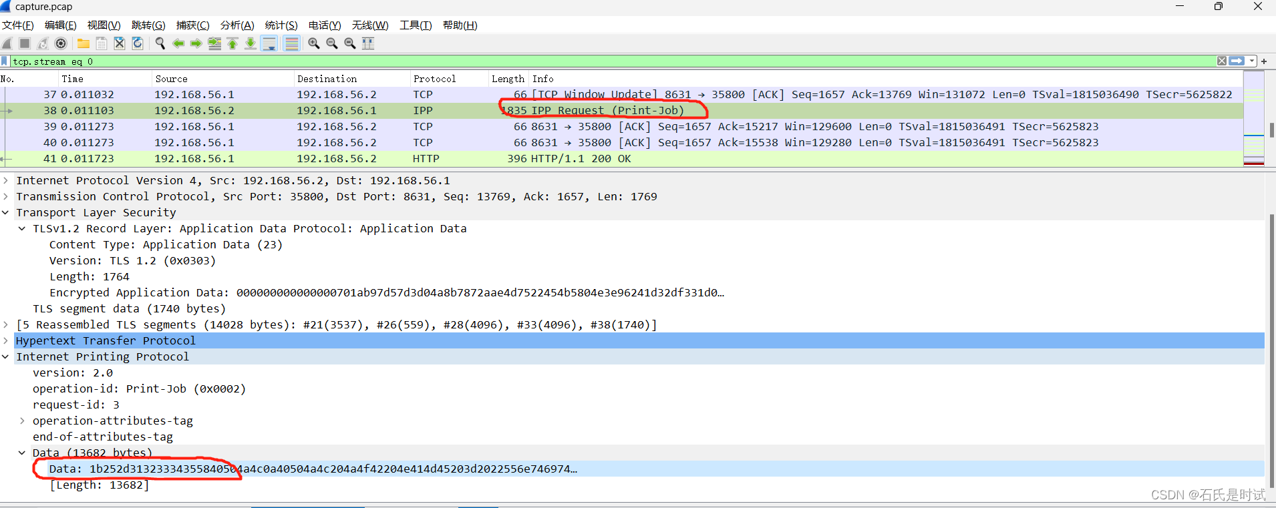Open display filter bookmark icon
The image size is (1276, 508).
[x=5, y=61]
